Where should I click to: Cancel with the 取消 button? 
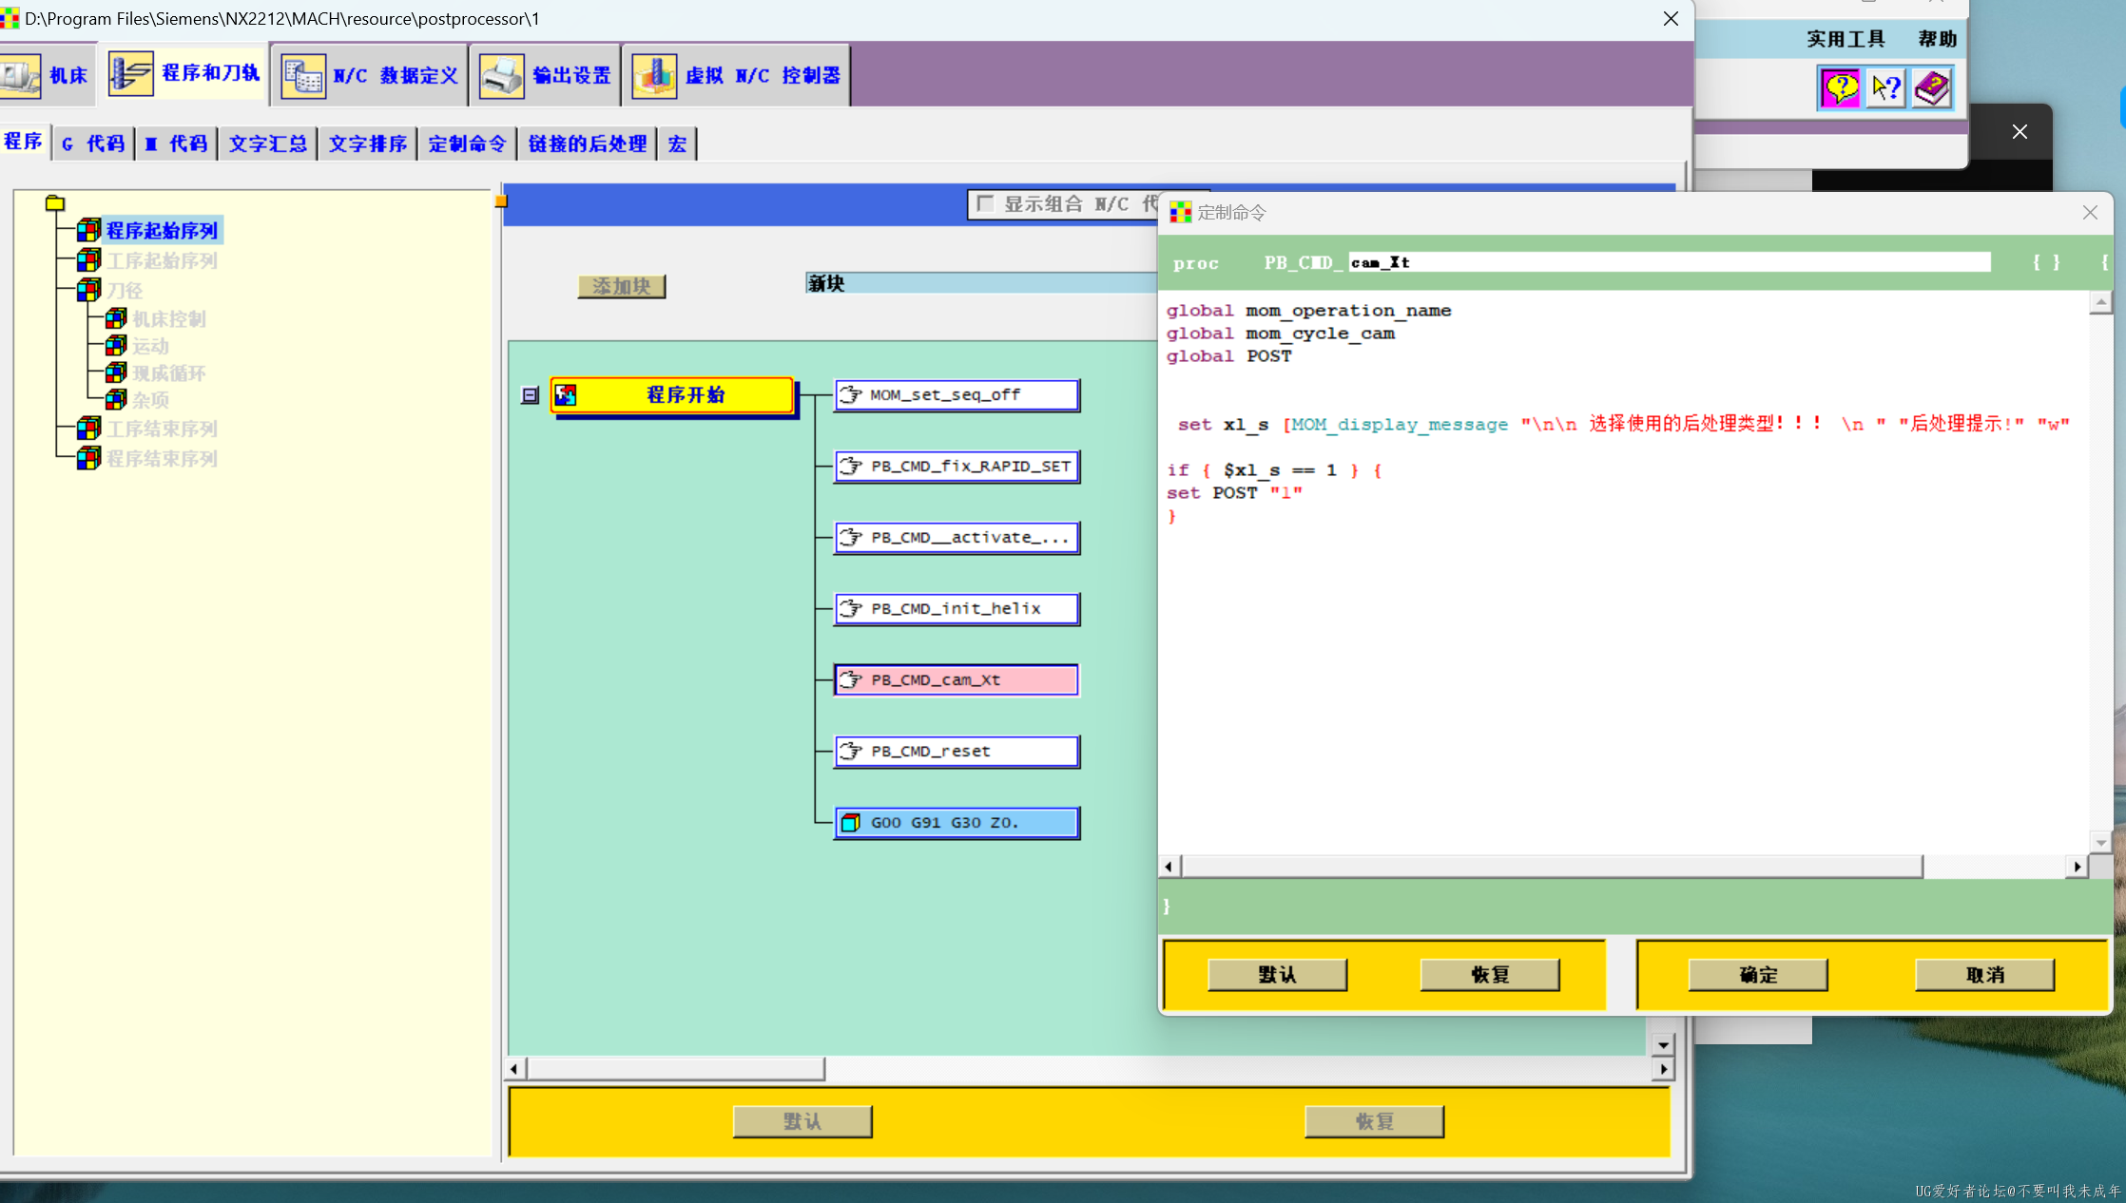coord(1984,975)
